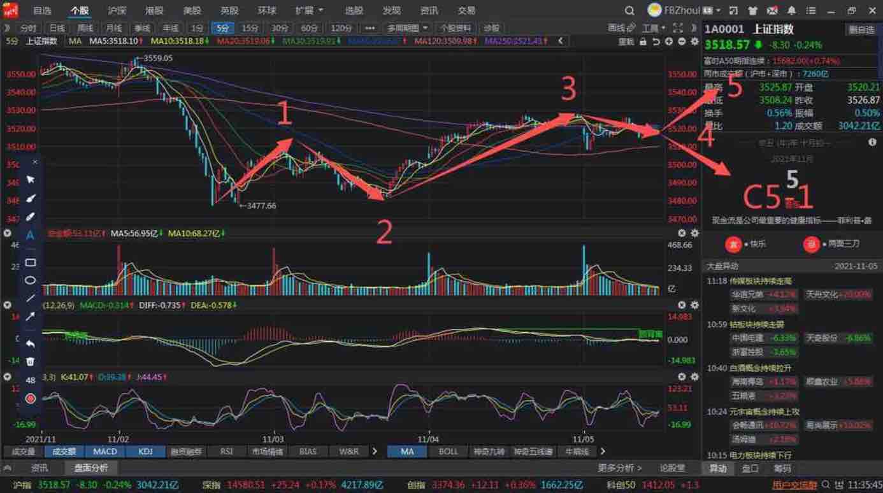Undo last drawing in tool palette
This screenshot has width=883, height=493.
[x=30, y=343]
